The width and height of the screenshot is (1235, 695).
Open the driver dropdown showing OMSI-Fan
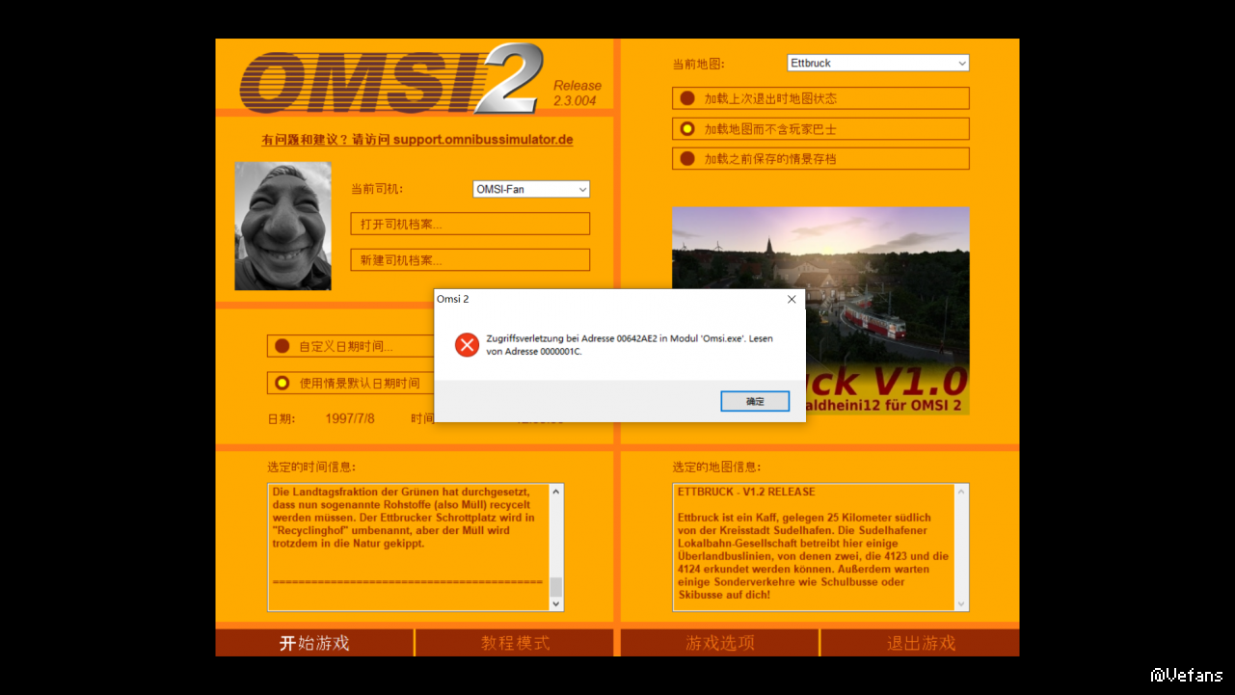click(531, 190)
